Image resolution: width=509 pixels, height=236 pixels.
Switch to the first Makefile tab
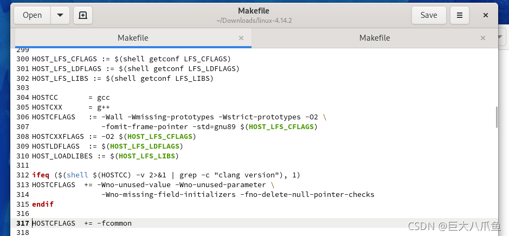(x=133, y=38)
